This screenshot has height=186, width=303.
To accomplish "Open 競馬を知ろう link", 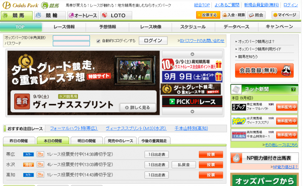I will pos(248,56).
